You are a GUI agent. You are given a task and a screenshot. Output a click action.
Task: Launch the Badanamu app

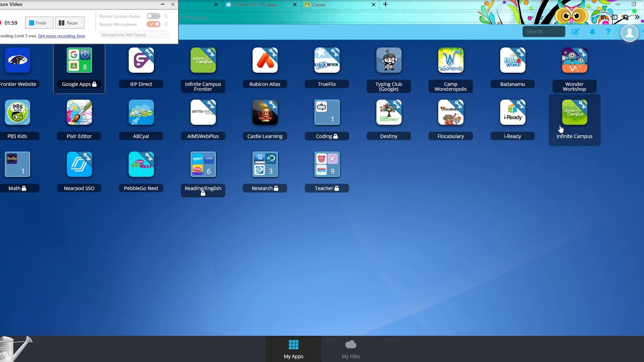(x=513, y=60)
